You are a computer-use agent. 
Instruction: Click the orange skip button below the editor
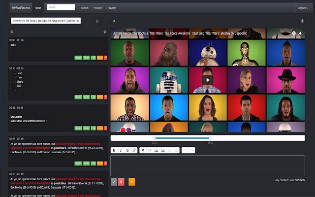(132, 182)
